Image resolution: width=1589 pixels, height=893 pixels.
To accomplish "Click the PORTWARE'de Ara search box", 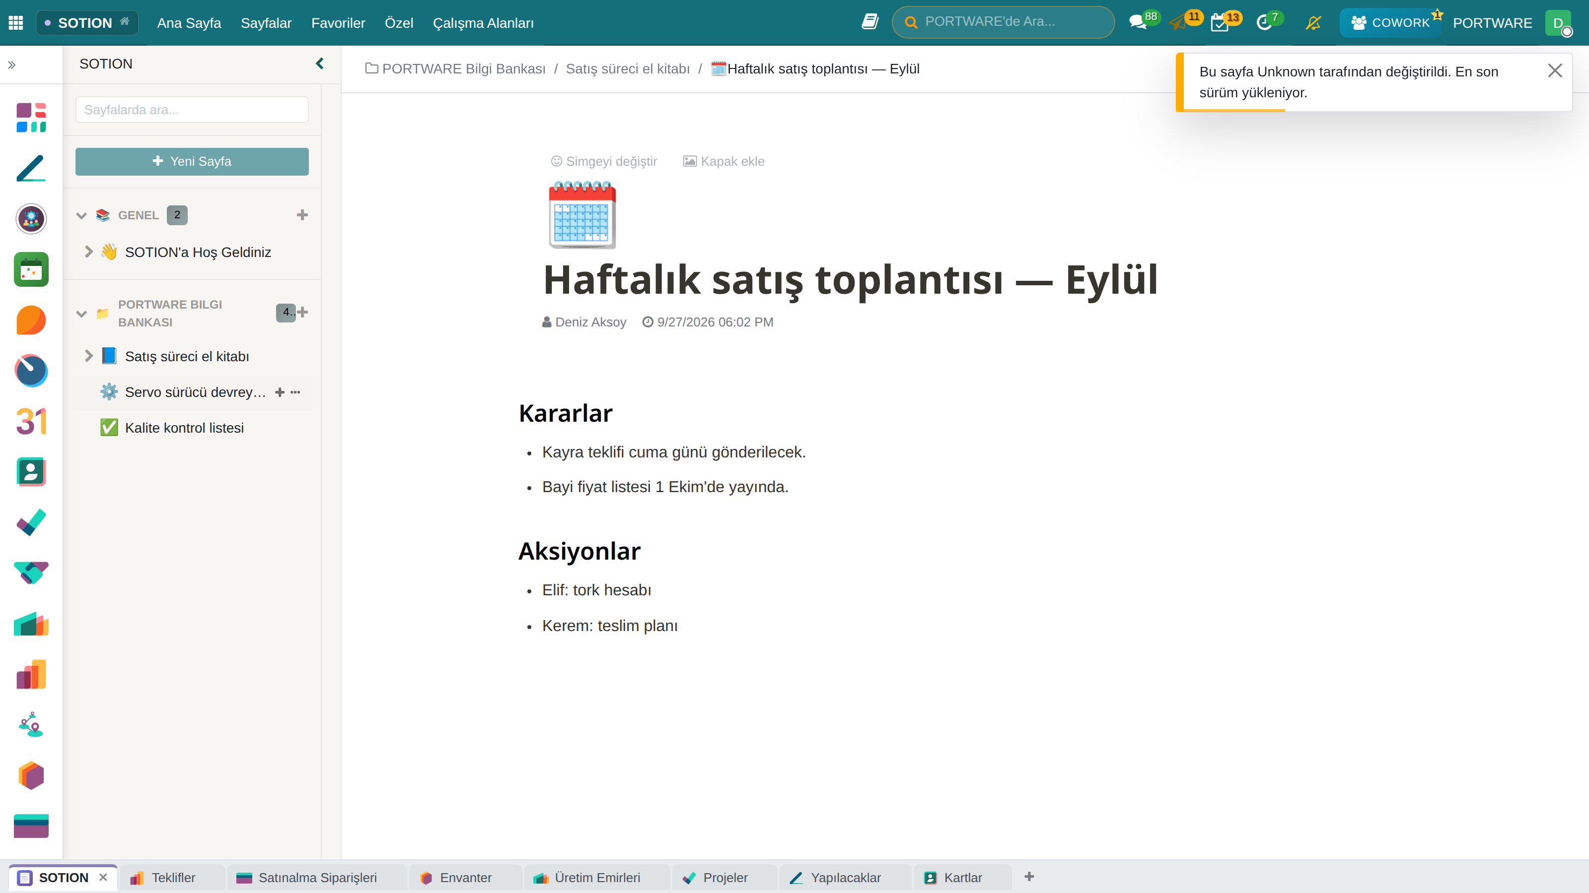I will tap(1004, 22).
